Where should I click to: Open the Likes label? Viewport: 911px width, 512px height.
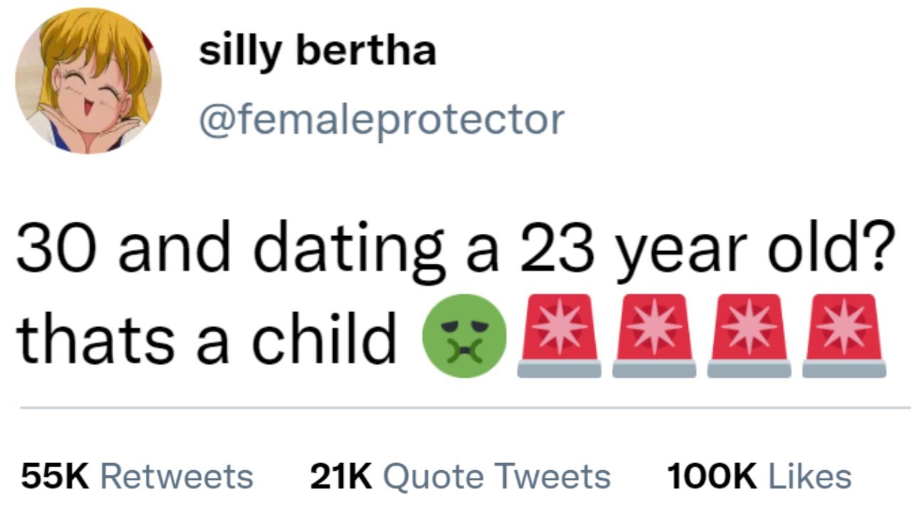pos(809,476)
